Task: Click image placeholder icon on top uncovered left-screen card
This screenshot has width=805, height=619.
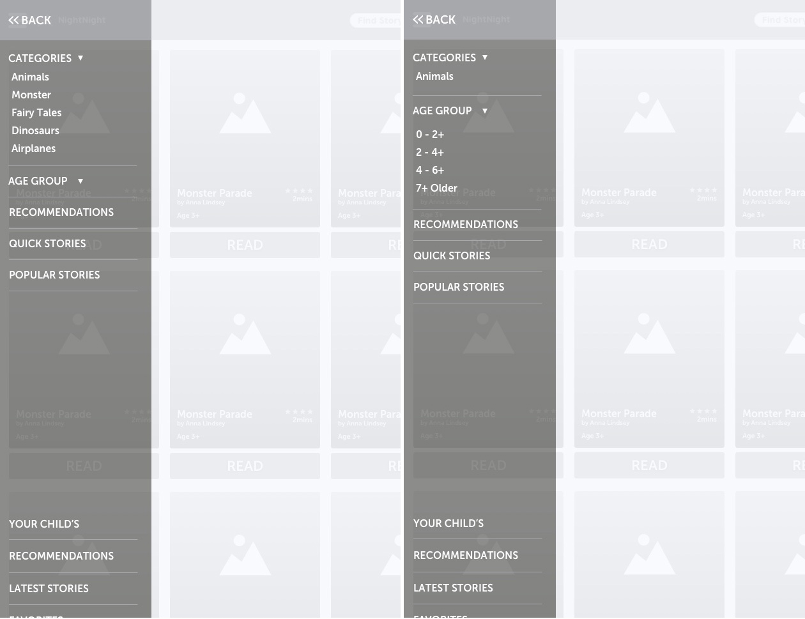Action: [x=245, y=114]
